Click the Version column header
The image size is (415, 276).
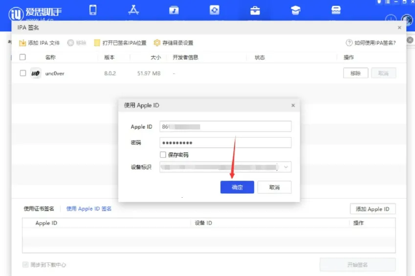(x=109, y=57)
